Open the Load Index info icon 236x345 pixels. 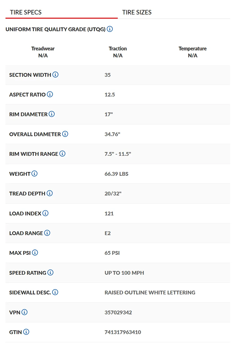click(x=45, y=213)
